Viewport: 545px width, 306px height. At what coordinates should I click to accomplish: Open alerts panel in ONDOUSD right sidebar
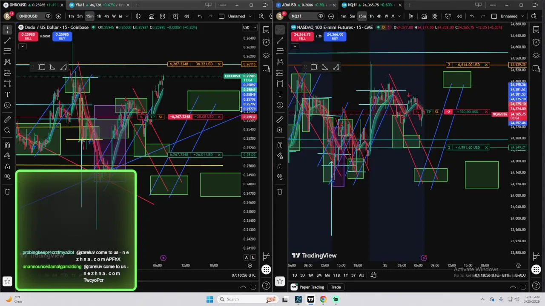coord(266,42)
